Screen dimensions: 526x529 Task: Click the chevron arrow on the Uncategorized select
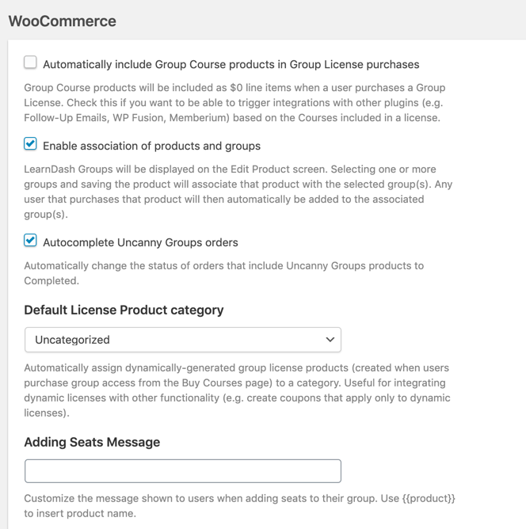(x=330, y=340)
